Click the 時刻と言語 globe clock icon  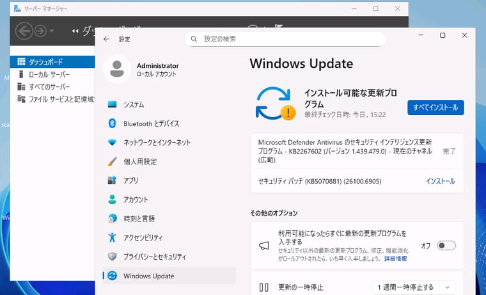[112, 218]
